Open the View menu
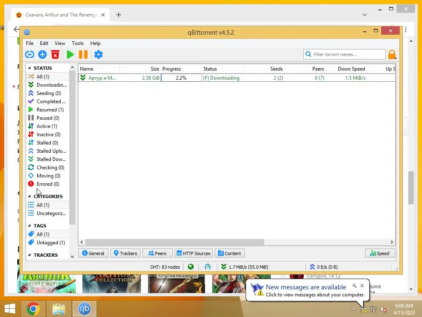This screenshot has width=422, height=317. [x=60, y=43]
